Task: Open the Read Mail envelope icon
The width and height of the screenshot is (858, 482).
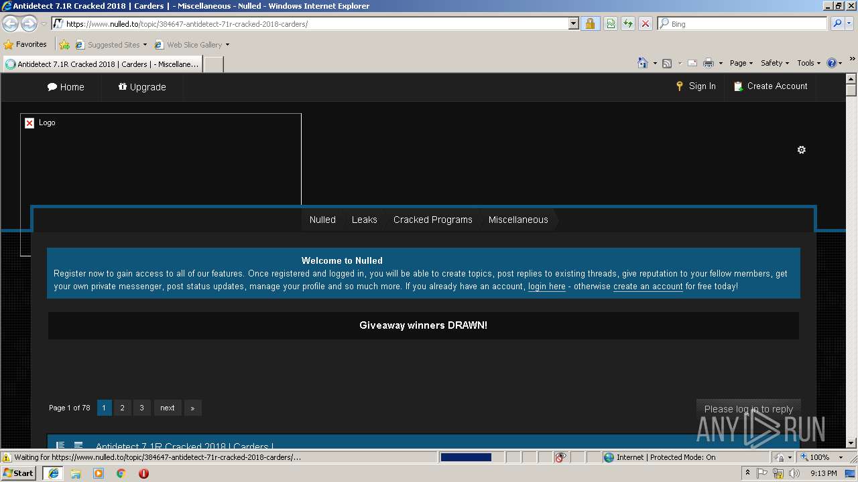Action: [x=692, y=63]
